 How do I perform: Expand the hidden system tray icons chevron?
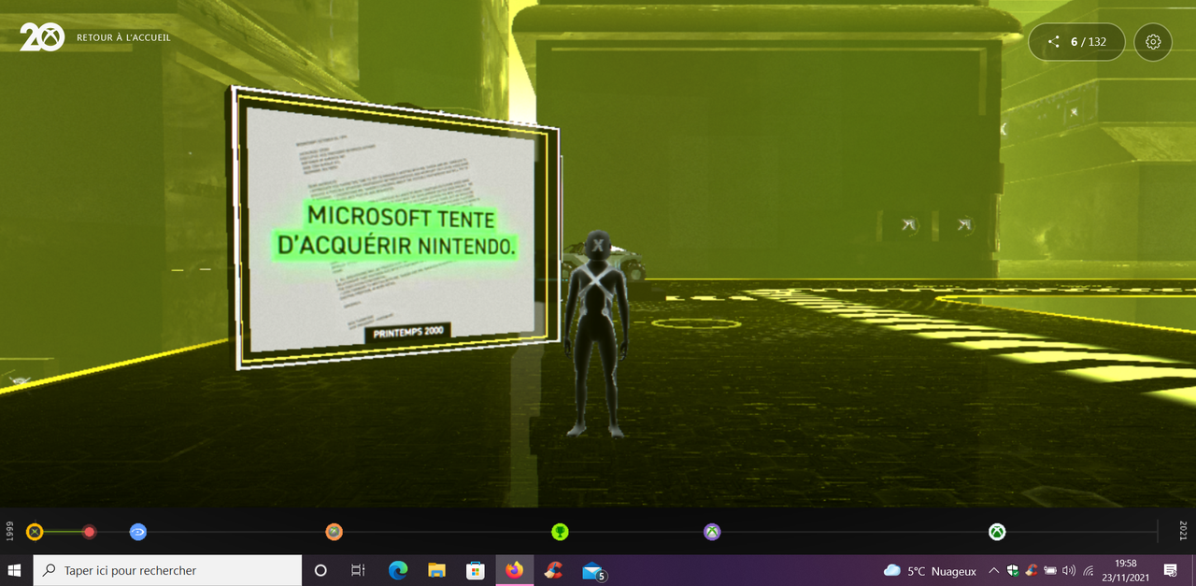click(x=993, y=570)
